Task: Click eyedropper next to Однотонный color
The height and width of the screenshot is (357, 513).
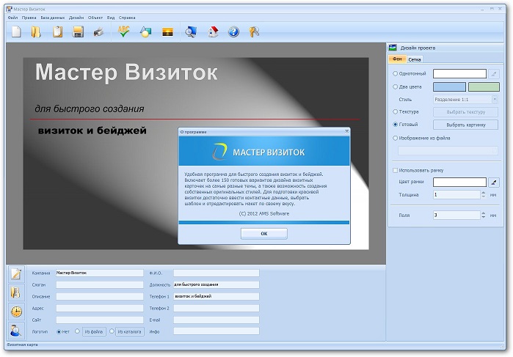Action: [x=493, y=74]
